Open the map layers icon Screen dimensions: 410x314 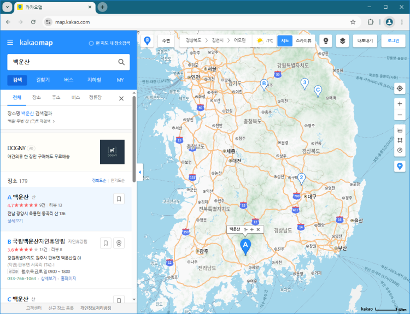342,41
